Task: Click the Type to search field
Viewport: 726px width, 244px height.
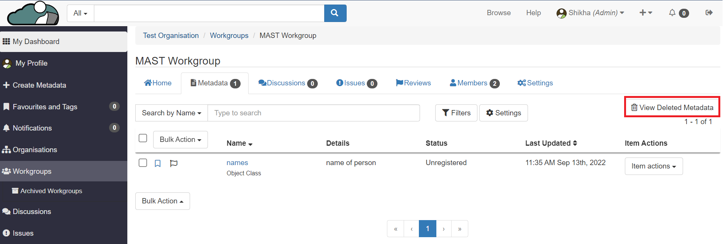Action: (313, 113)
